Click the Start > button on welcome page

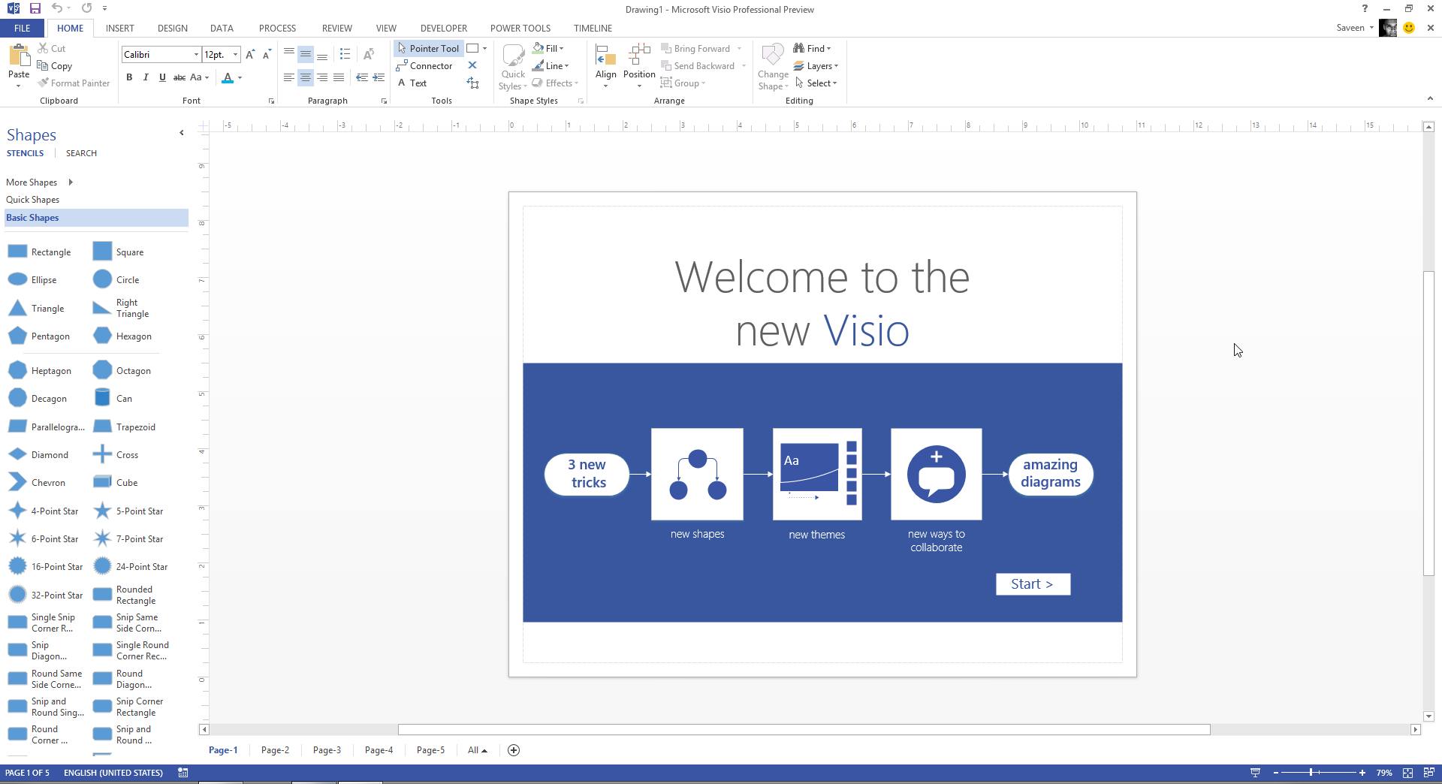[1033, 583]
